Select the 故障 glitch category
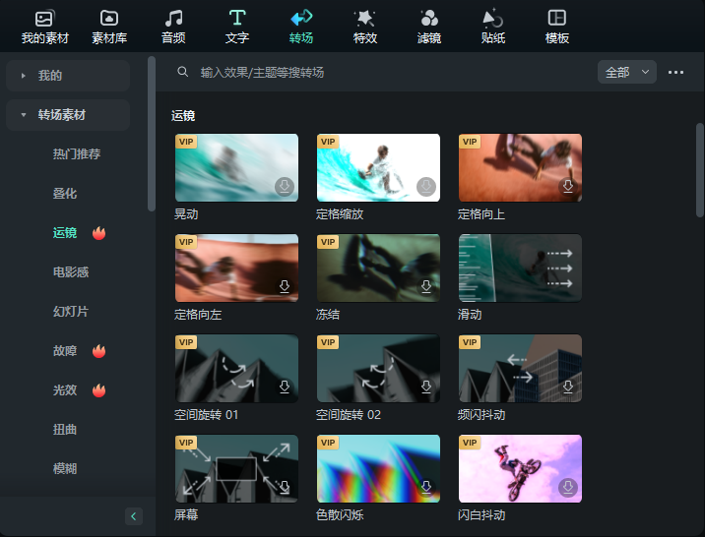705x537 pixels. [65, 351]
